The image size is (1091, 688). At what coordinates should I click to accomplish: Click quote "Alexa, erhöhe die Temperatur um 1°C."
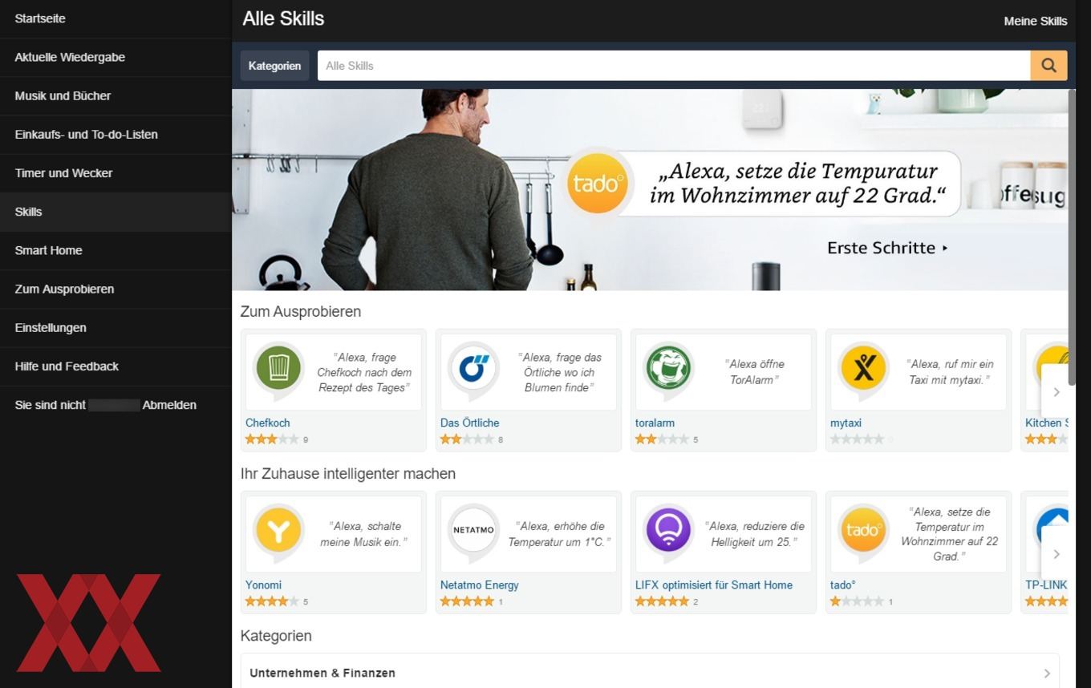pos(560,534)
